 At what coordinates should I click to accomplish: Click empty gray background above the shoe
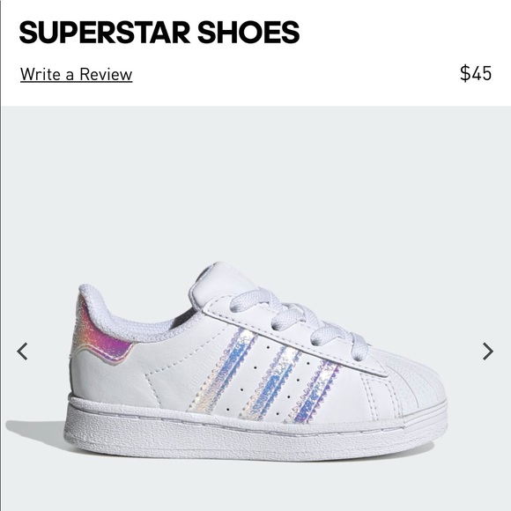255,182
